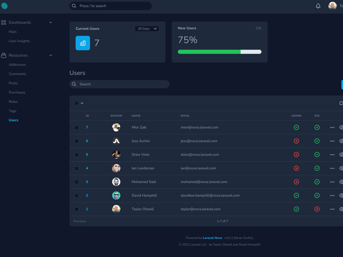Click the magnifier icon in the Users search bar
343x257 pixels.
point(74,84)
